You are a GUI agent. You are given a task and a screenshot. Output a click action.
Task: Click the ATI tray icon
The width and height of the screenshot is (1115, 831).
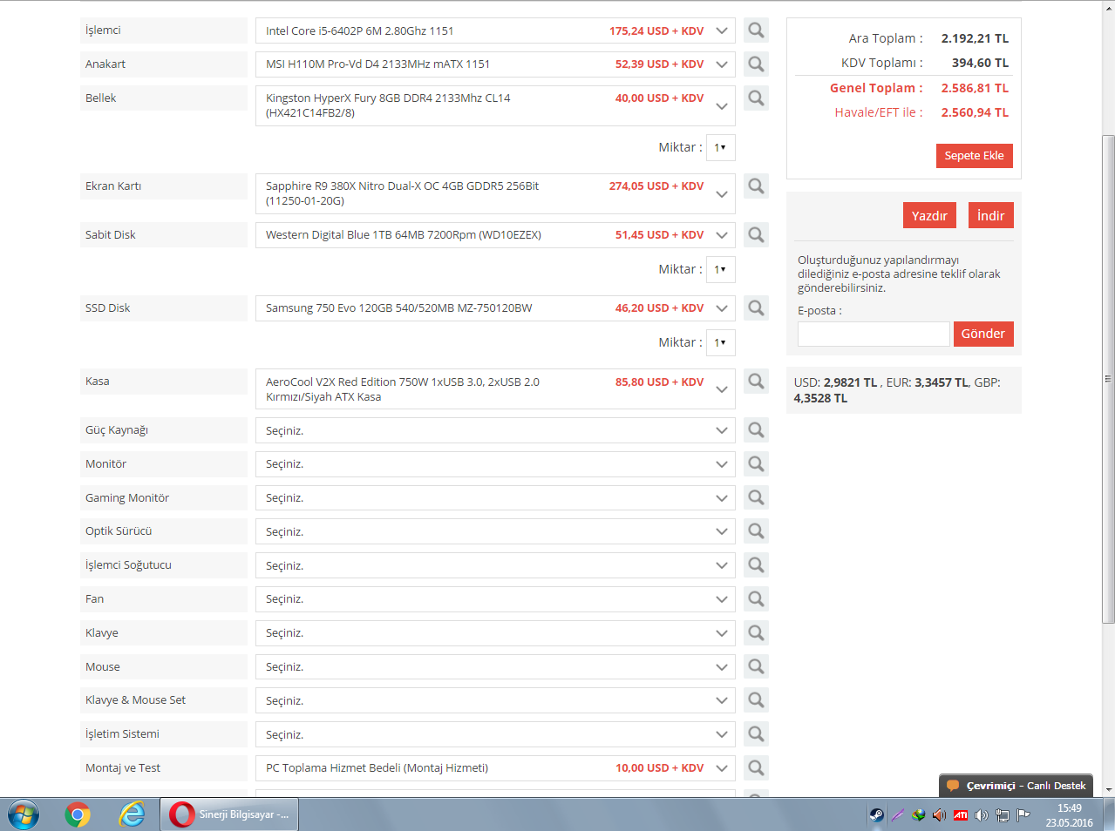[960, 815]
